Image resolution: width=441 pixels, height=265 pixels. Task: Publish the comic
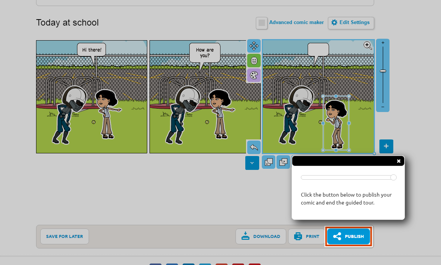[349, 236]
